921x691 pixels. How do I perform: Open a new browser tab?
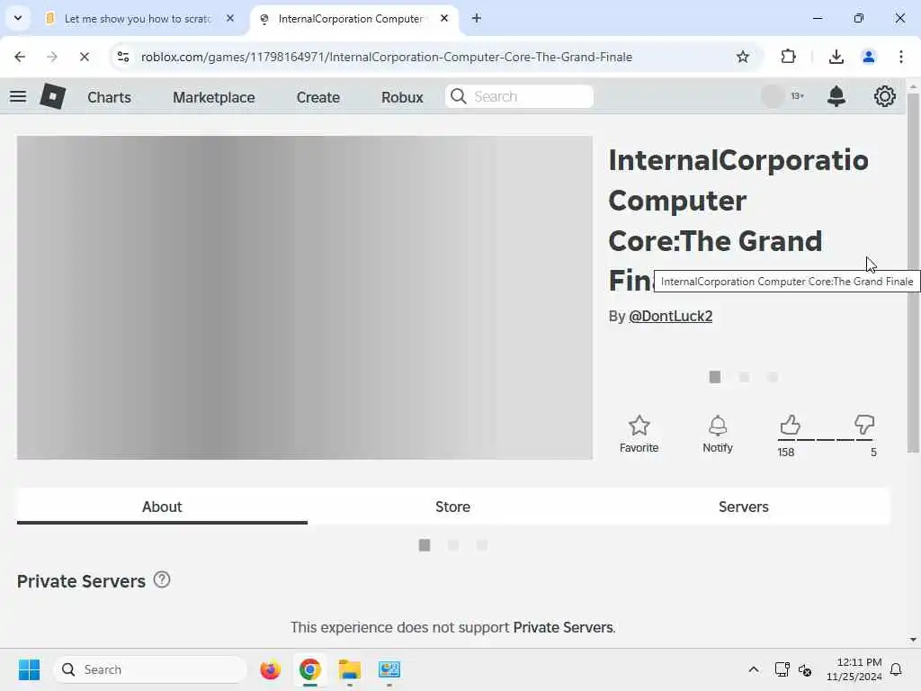[477, 18]
